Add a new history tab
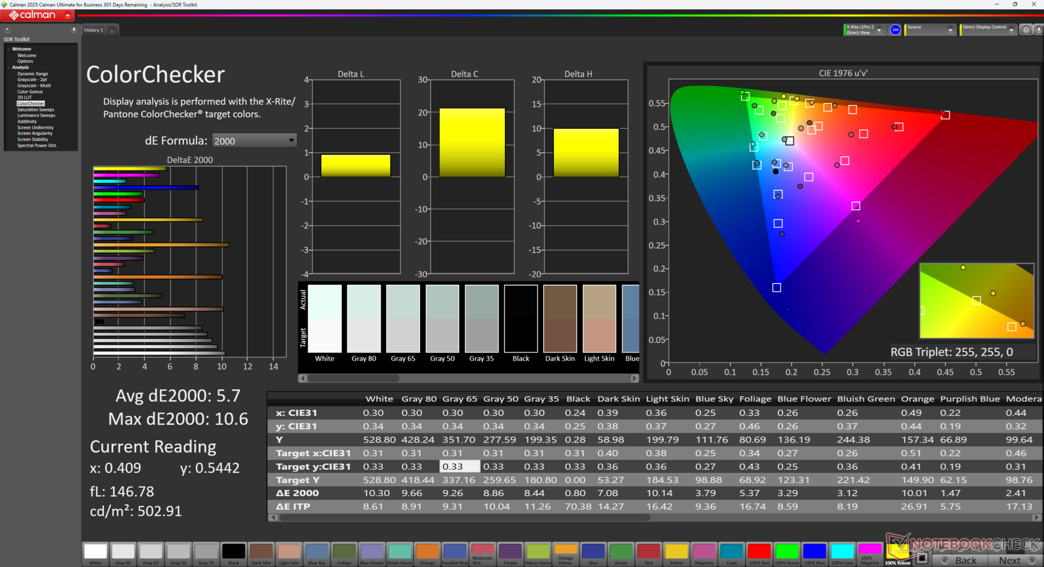This screenshot has height=567, width=1044. tap(112, 30)
